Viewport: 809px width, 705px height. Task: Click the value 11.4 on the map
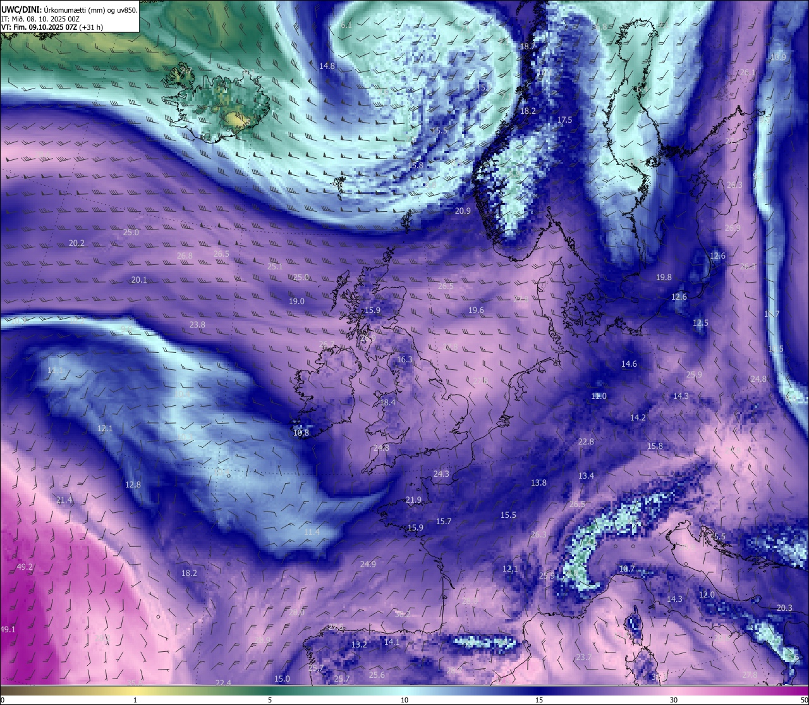[x=312, y=532]
